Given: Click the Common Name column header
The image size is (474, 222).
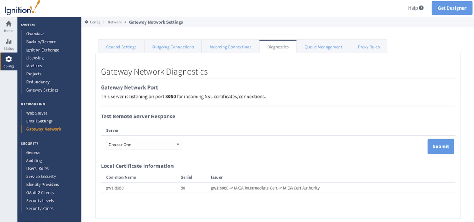Looking at the screenshot, I should 121,177.
